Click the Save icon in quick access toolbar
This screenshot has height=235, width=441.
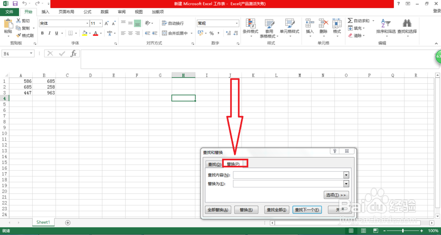15,4
